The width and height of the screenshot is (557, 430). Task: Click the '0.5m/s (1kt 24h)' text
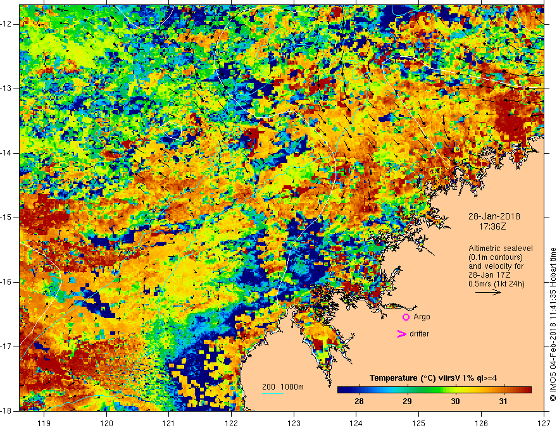point(496,283)
